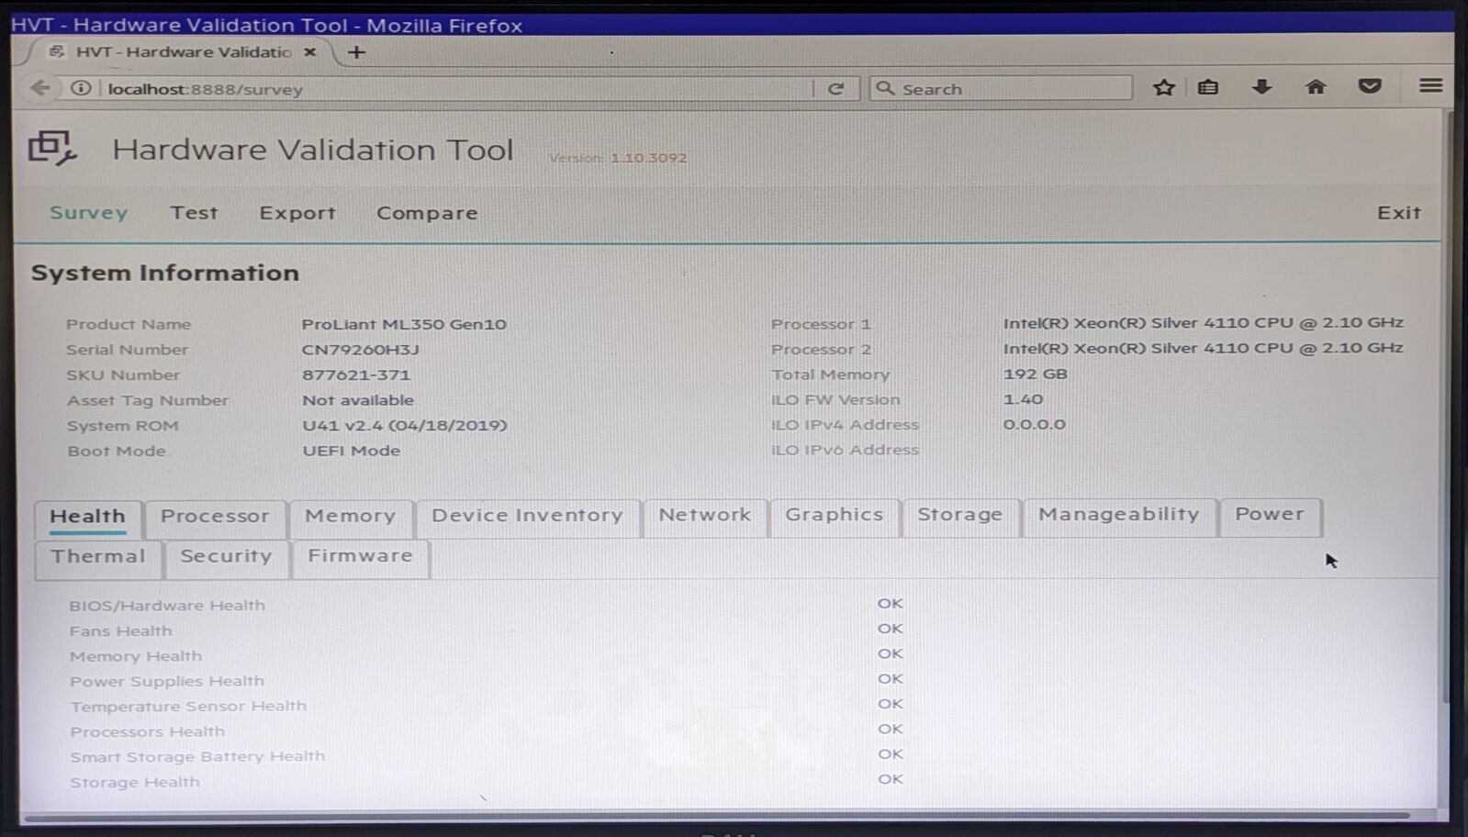Viewport: 1468px width, 837px height.
Task: Open the Export menu item
Action: (297, 213)
